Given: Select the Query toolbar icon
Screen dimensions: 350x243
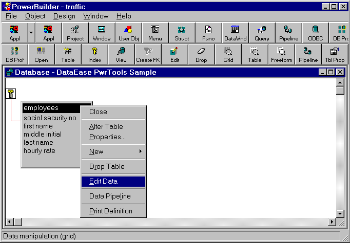Looking at the screenshot, I should point(262,33).
